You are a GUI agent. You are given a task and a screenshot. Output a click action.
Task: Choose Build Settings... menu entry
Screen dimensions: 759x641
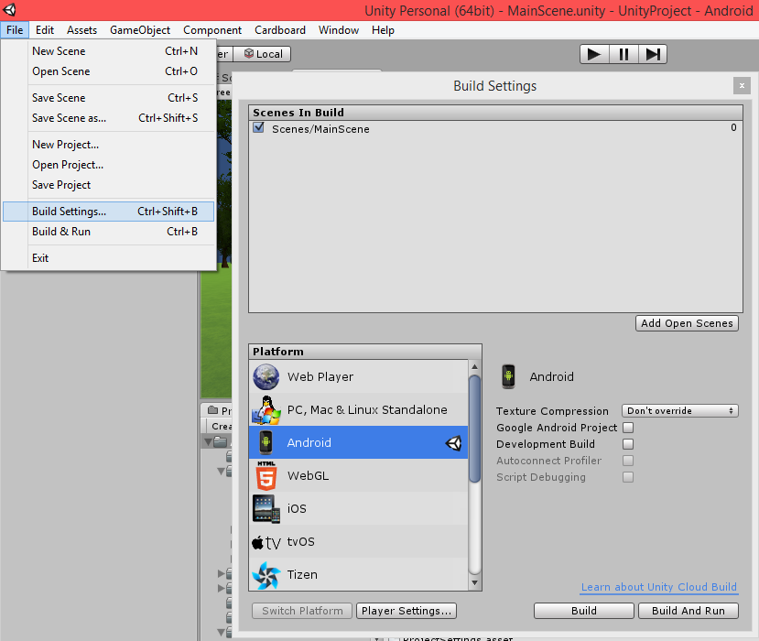109,212
